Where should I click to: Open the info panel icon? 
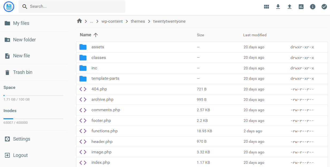313,6
